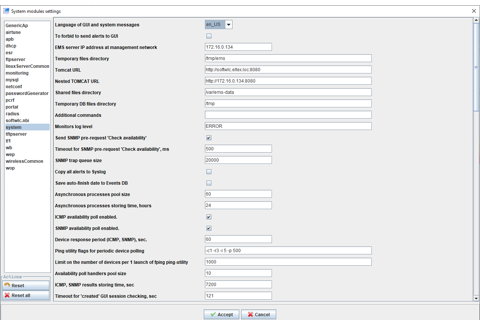The height and width of the screenshot is (320, 480).
Task: Select the wirelessCommon module
Action: pos(24,161)
